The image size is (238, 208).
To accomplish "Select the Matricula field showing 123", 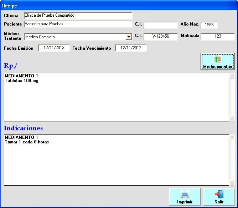I will pos(218,37).
